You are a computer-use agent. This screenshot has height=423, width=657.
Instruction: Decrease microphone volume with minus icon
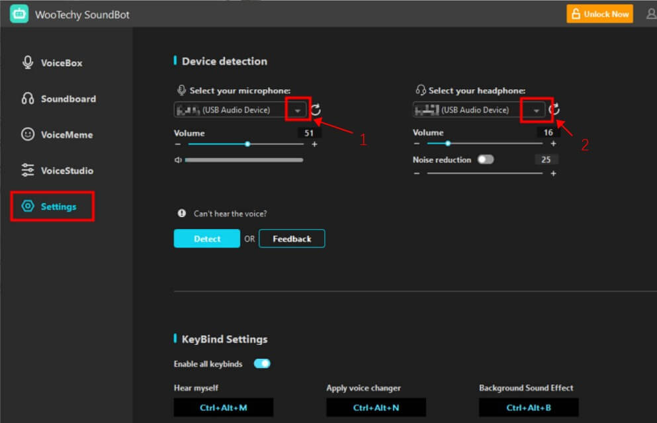178,144
